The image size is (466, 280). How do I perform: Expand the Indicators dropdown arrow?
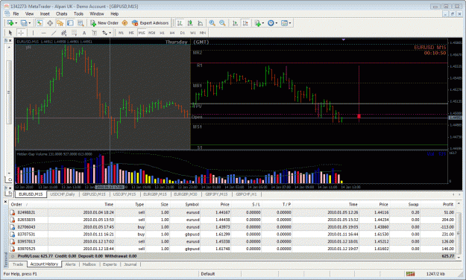pyautogui.click(x=262, y=23)
